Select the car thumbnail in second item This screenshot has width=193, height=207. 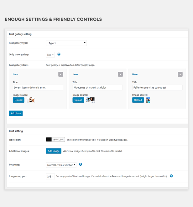[91, 100]
